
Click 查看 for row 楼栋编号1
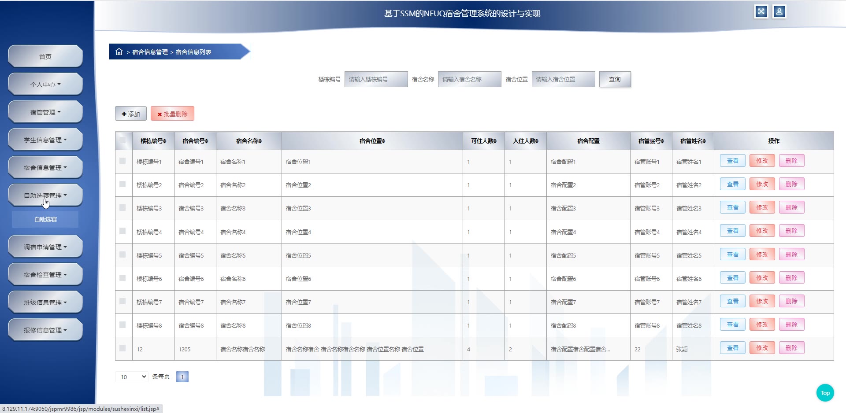(x=733, y=161)
